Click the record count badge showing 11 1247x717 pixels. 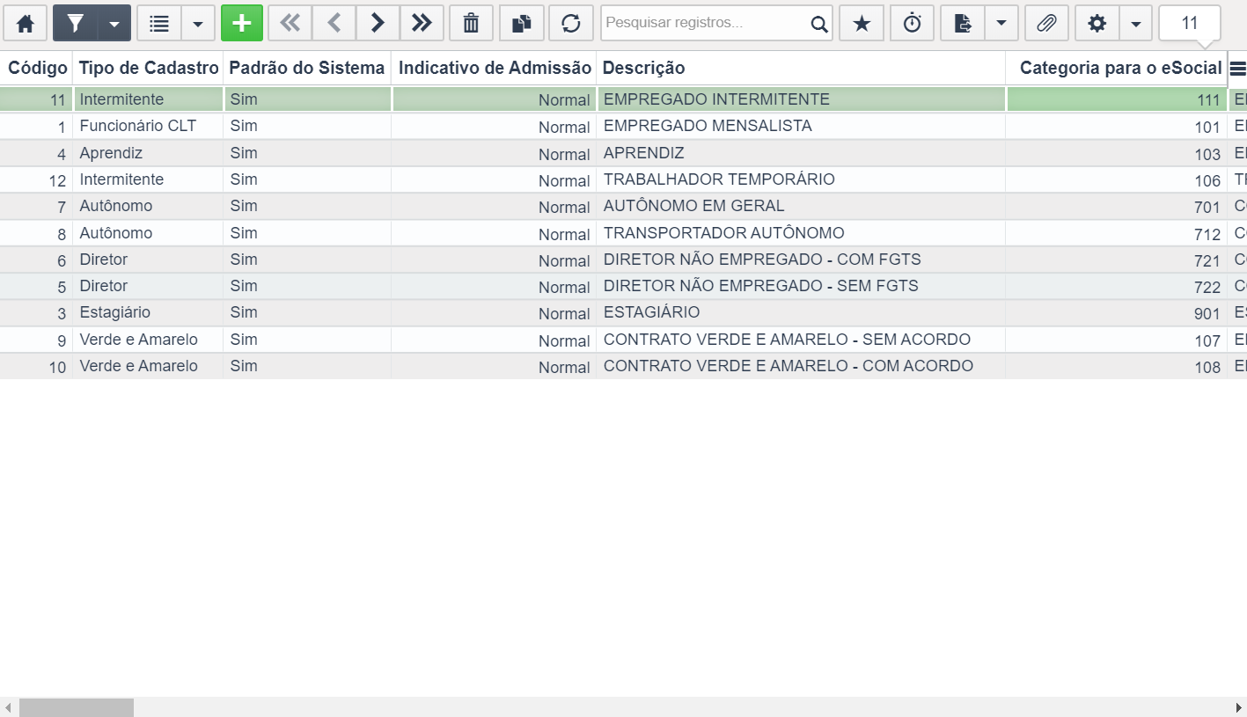tap(1190, 23)
